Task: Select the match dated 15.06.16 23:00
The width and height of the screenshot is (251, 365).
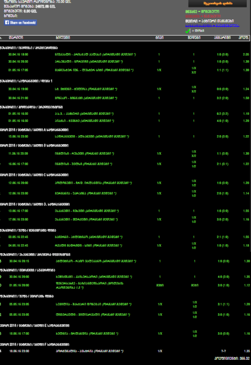Action: (125, 136)
